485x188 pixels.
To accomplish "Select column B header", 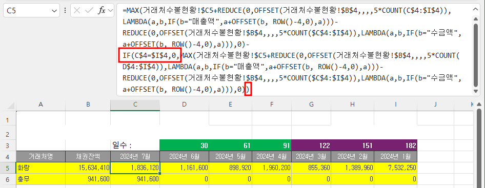I will pos(88,105).
